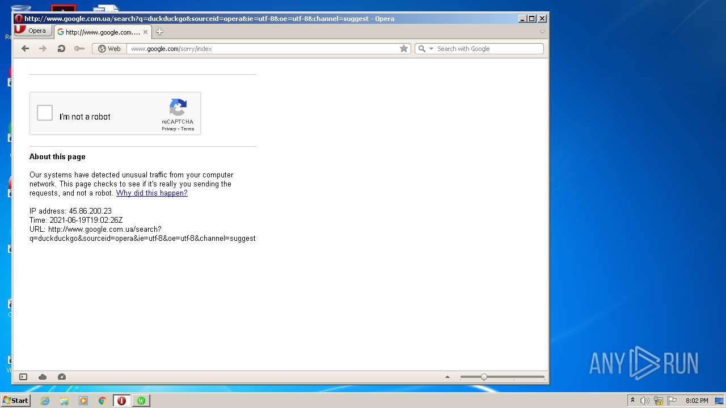Click the reCAPTCHA logo
The height and width of the screenshot is (408, 726).
click(x=178, y=107)
